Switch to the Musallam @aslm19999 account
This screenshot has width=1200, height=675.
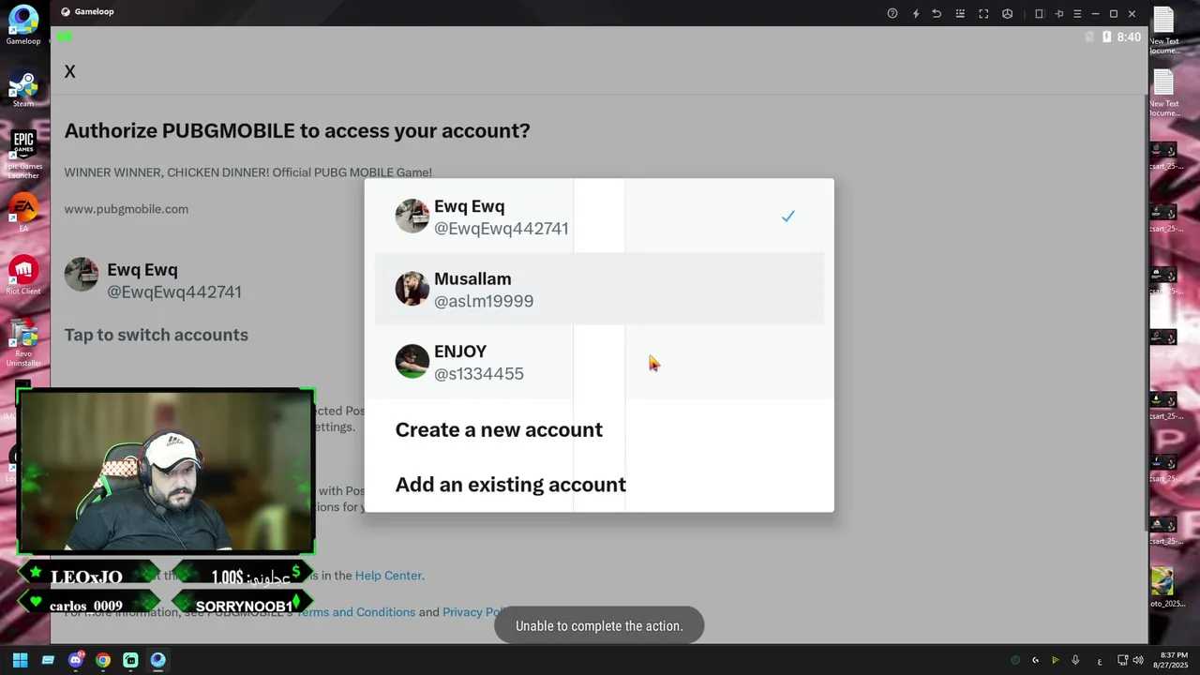(599, 290)
